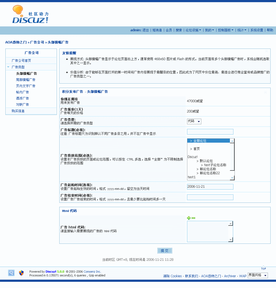276x288 pixels.
Task: Select 首页 in the ad range list
Action: 196,149
